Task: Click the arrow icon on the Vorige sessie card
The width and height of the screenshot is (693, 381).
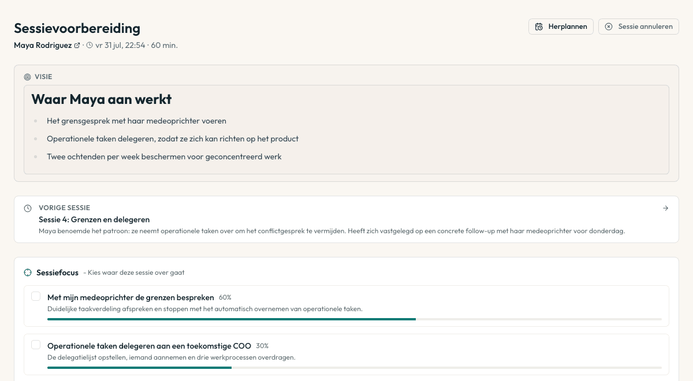Action: [666, 208]
